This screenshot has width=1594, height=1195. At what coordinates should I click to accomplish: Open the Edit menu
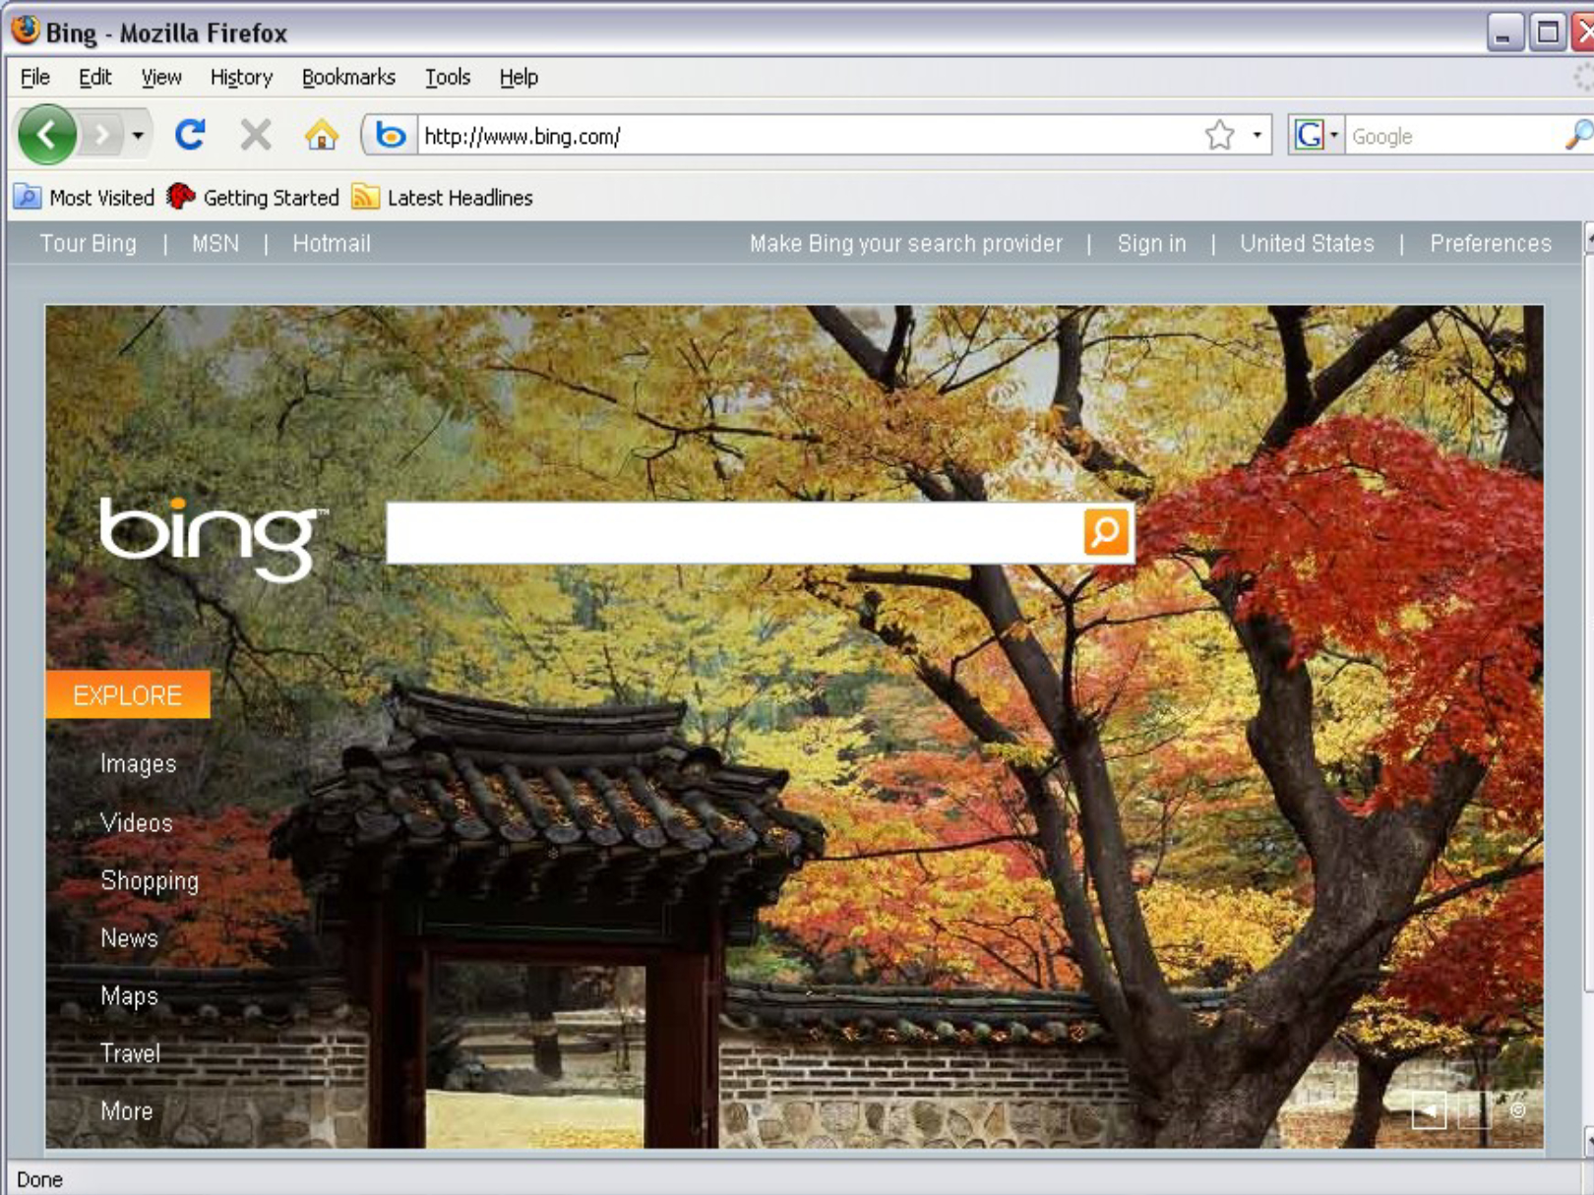click(94, 77)
